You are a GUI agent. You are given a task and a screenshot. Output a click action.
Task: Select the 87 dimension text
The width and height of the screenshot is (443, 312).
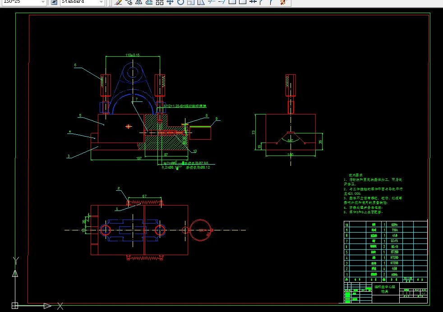tap(166, 155)
